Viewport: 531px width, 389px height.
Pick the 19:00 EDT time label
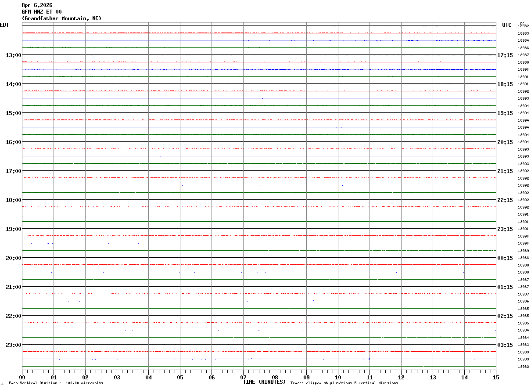[13, 229]
